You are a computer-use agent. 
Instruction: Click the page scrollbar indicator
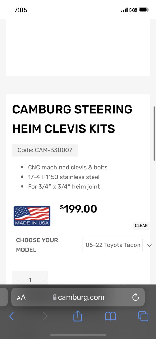[154, 133]
